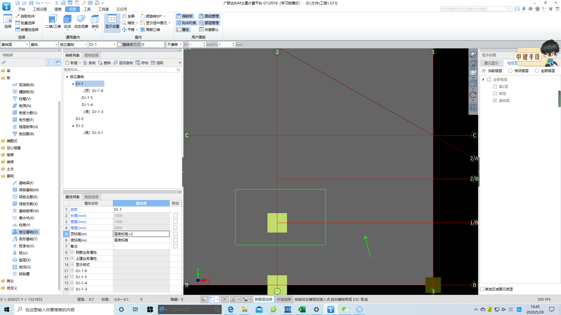561x315 pixels.
Task: Open 图层管理 layer management in ribbon
Action: coord(209,23)
